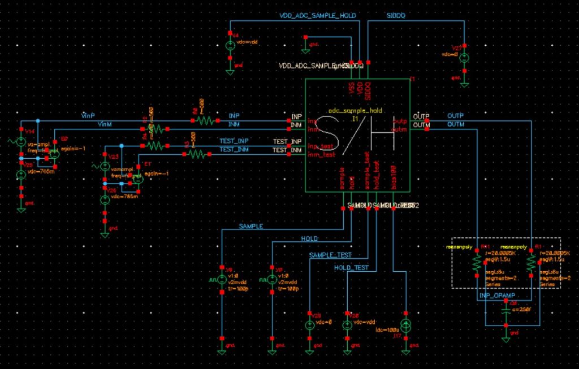Select the V4 vdc=vdd voltage source symbol
The height and width of the screenshot is (369, 579).
click(230, 46)
